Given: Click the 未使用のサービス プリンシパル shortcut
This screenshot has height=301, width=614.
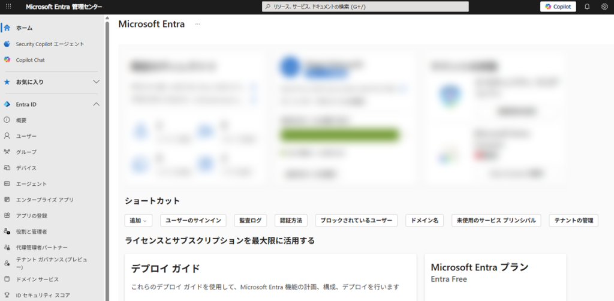Looking at the screenshot, I should coord(496,221).
